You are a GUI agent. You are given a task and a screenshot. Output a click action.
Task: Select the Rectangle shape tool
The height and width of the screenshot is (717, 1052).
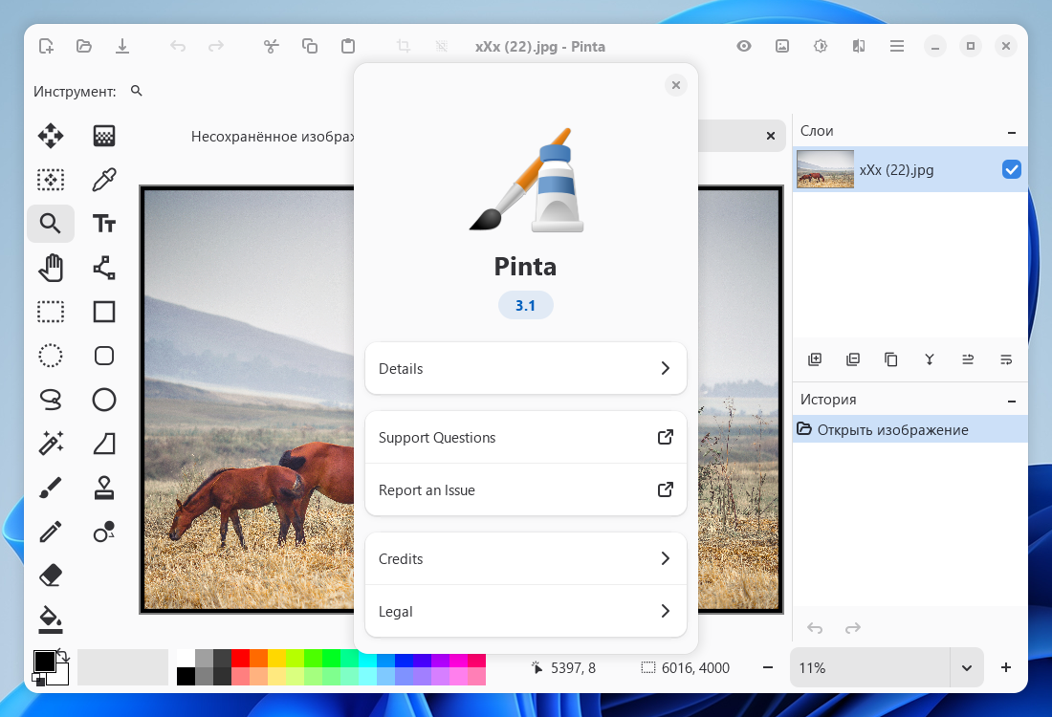(x=104, y=312)
